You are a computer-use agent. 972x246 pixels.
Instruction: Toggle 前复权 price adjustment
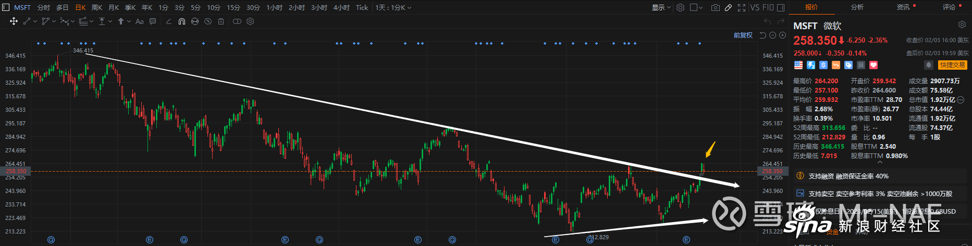tap(743, 35)
